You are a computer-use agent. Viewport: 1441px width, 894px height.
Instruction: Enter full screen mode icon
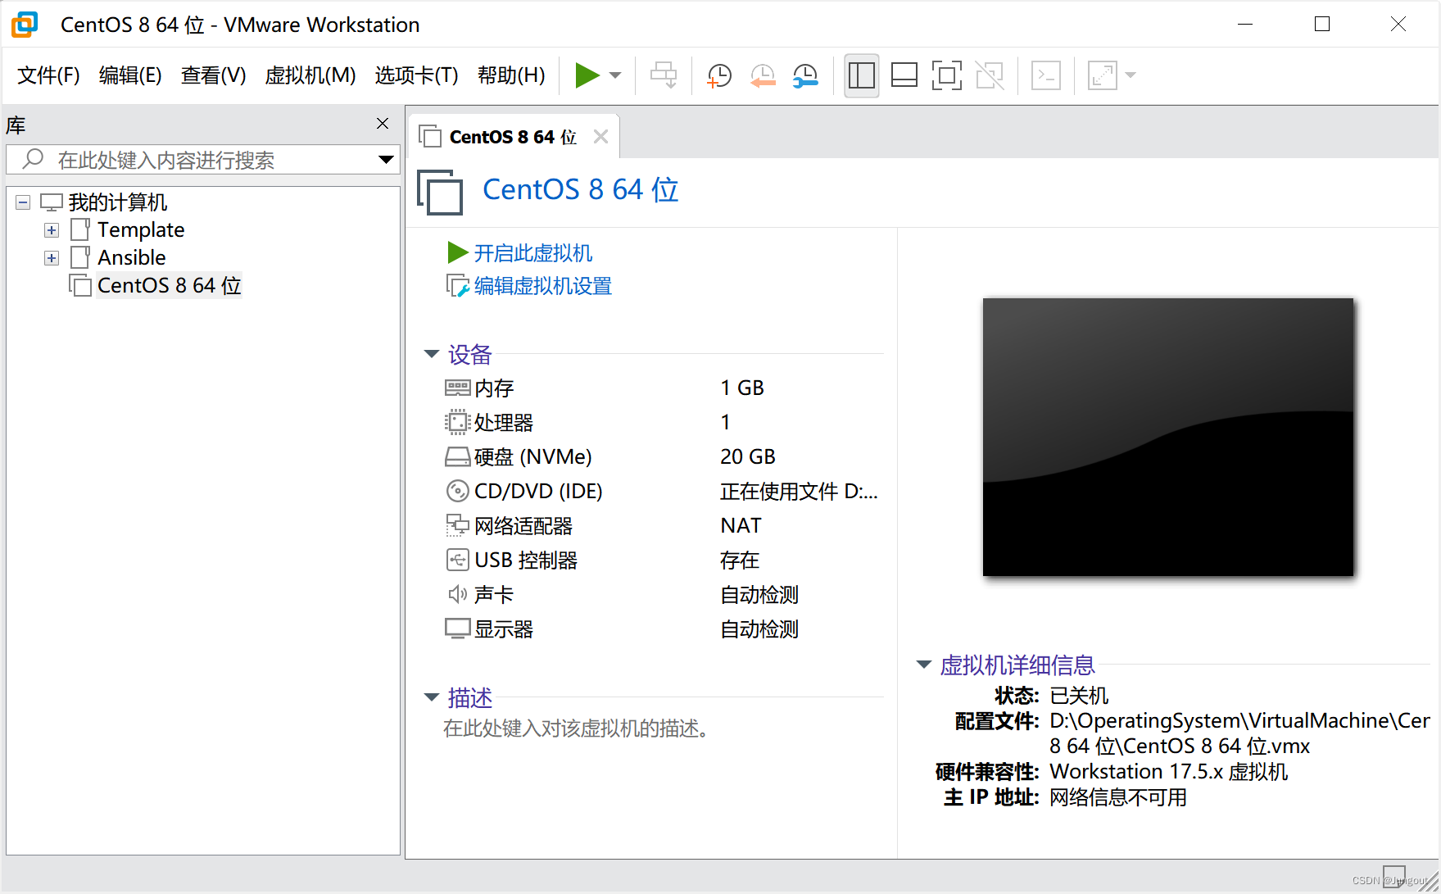tap(947, 75)
